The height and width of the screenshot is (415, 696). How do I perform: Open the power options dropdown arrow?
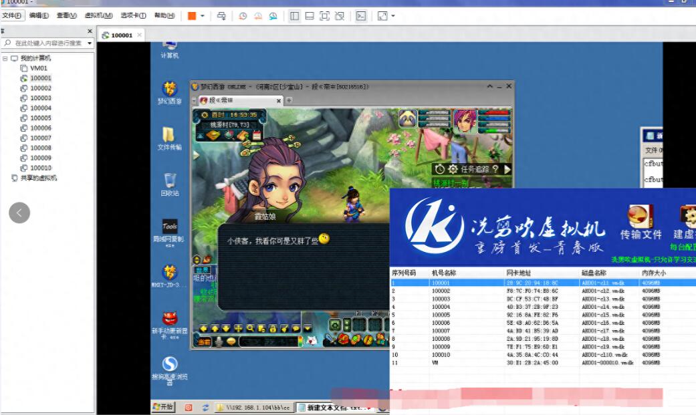point(203,16)
